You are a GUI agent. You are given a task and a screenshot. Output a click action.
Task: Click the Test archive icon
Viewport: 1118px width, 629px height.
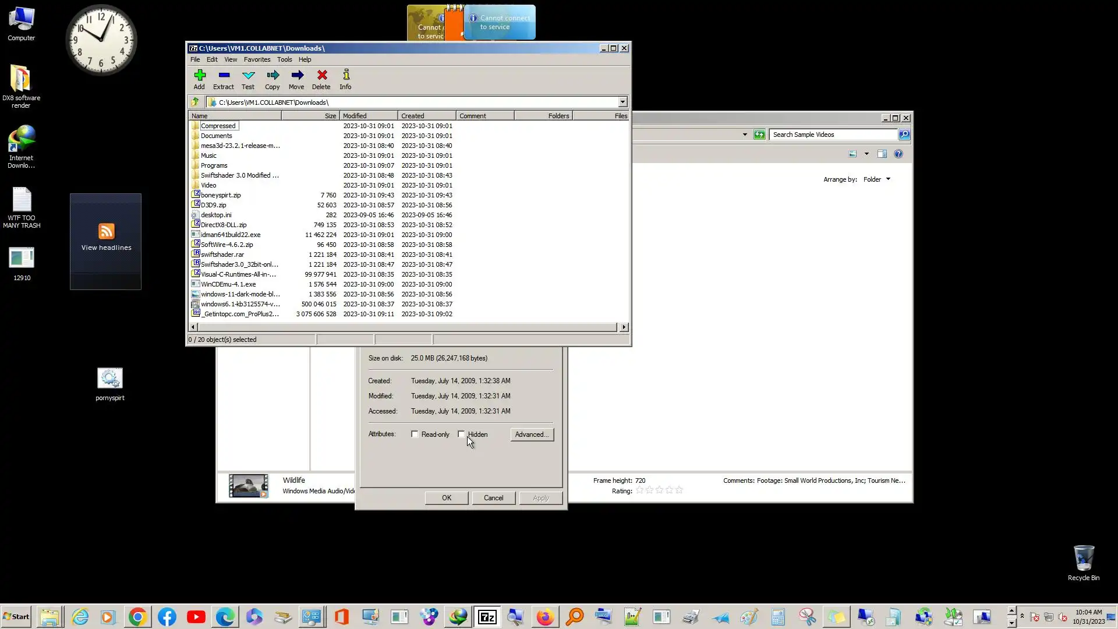248,79
